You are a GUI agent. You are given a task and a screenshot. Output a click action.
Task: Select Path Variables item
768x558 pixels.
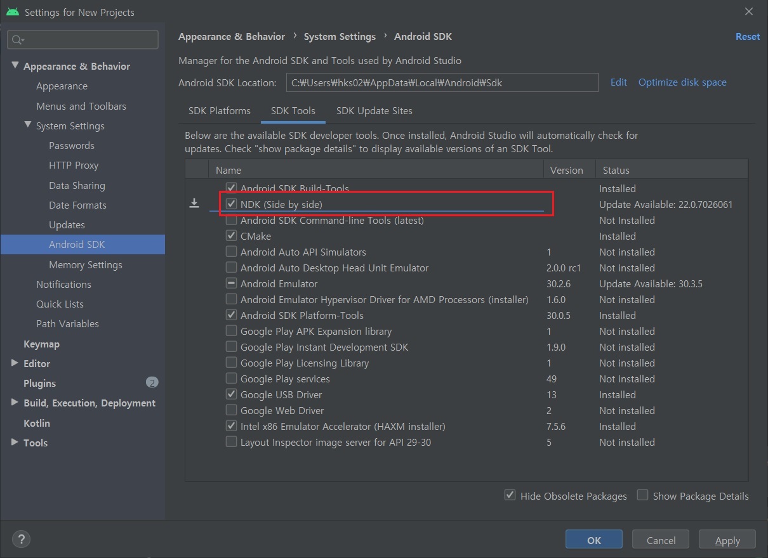point(67,323)
